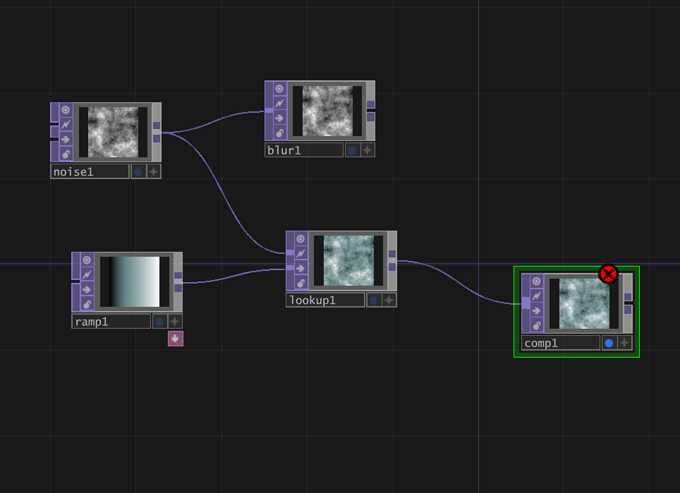Expand the pink docked arrow under ramp1

pyautogui.click(x=175, y=338)
